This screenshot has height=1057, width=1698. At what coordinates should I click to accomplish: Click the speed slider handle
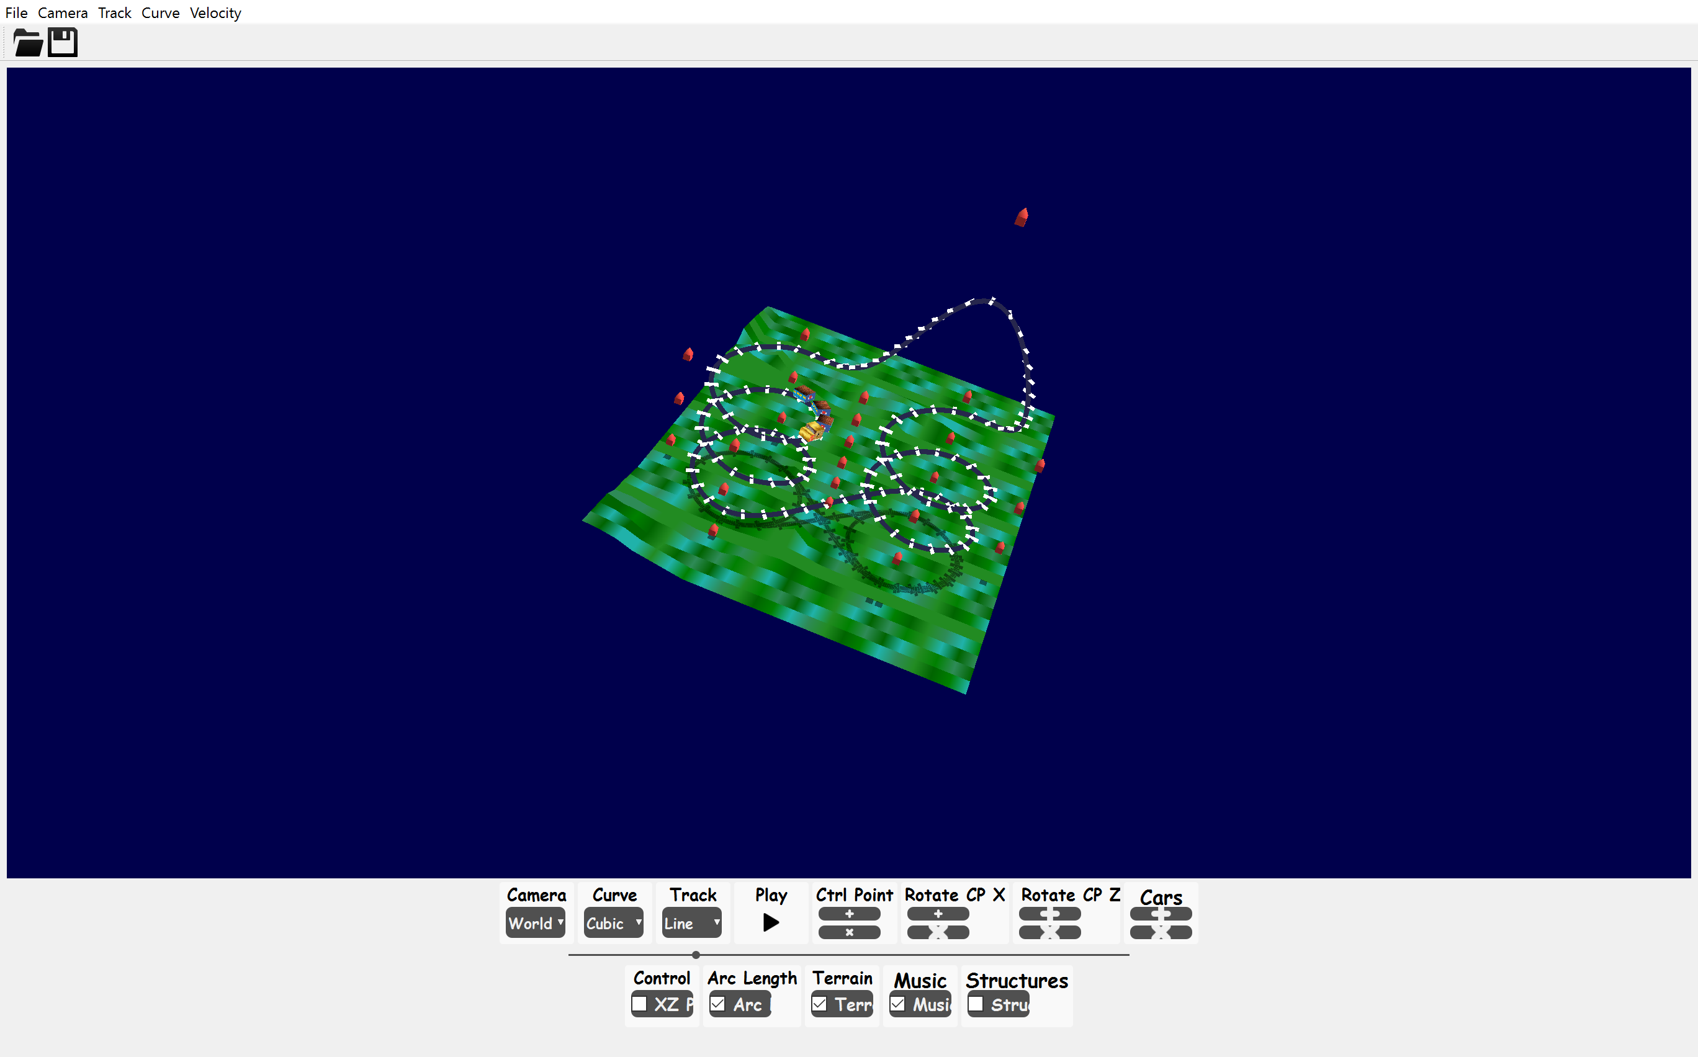pos(696,955)
